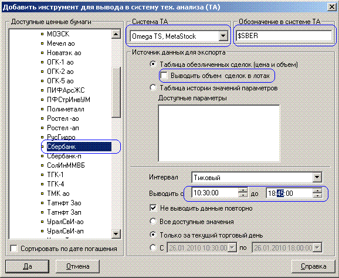Select МОЭСК in the securities list
Viewport: 339px width, 278px height.
coord(58,34)
